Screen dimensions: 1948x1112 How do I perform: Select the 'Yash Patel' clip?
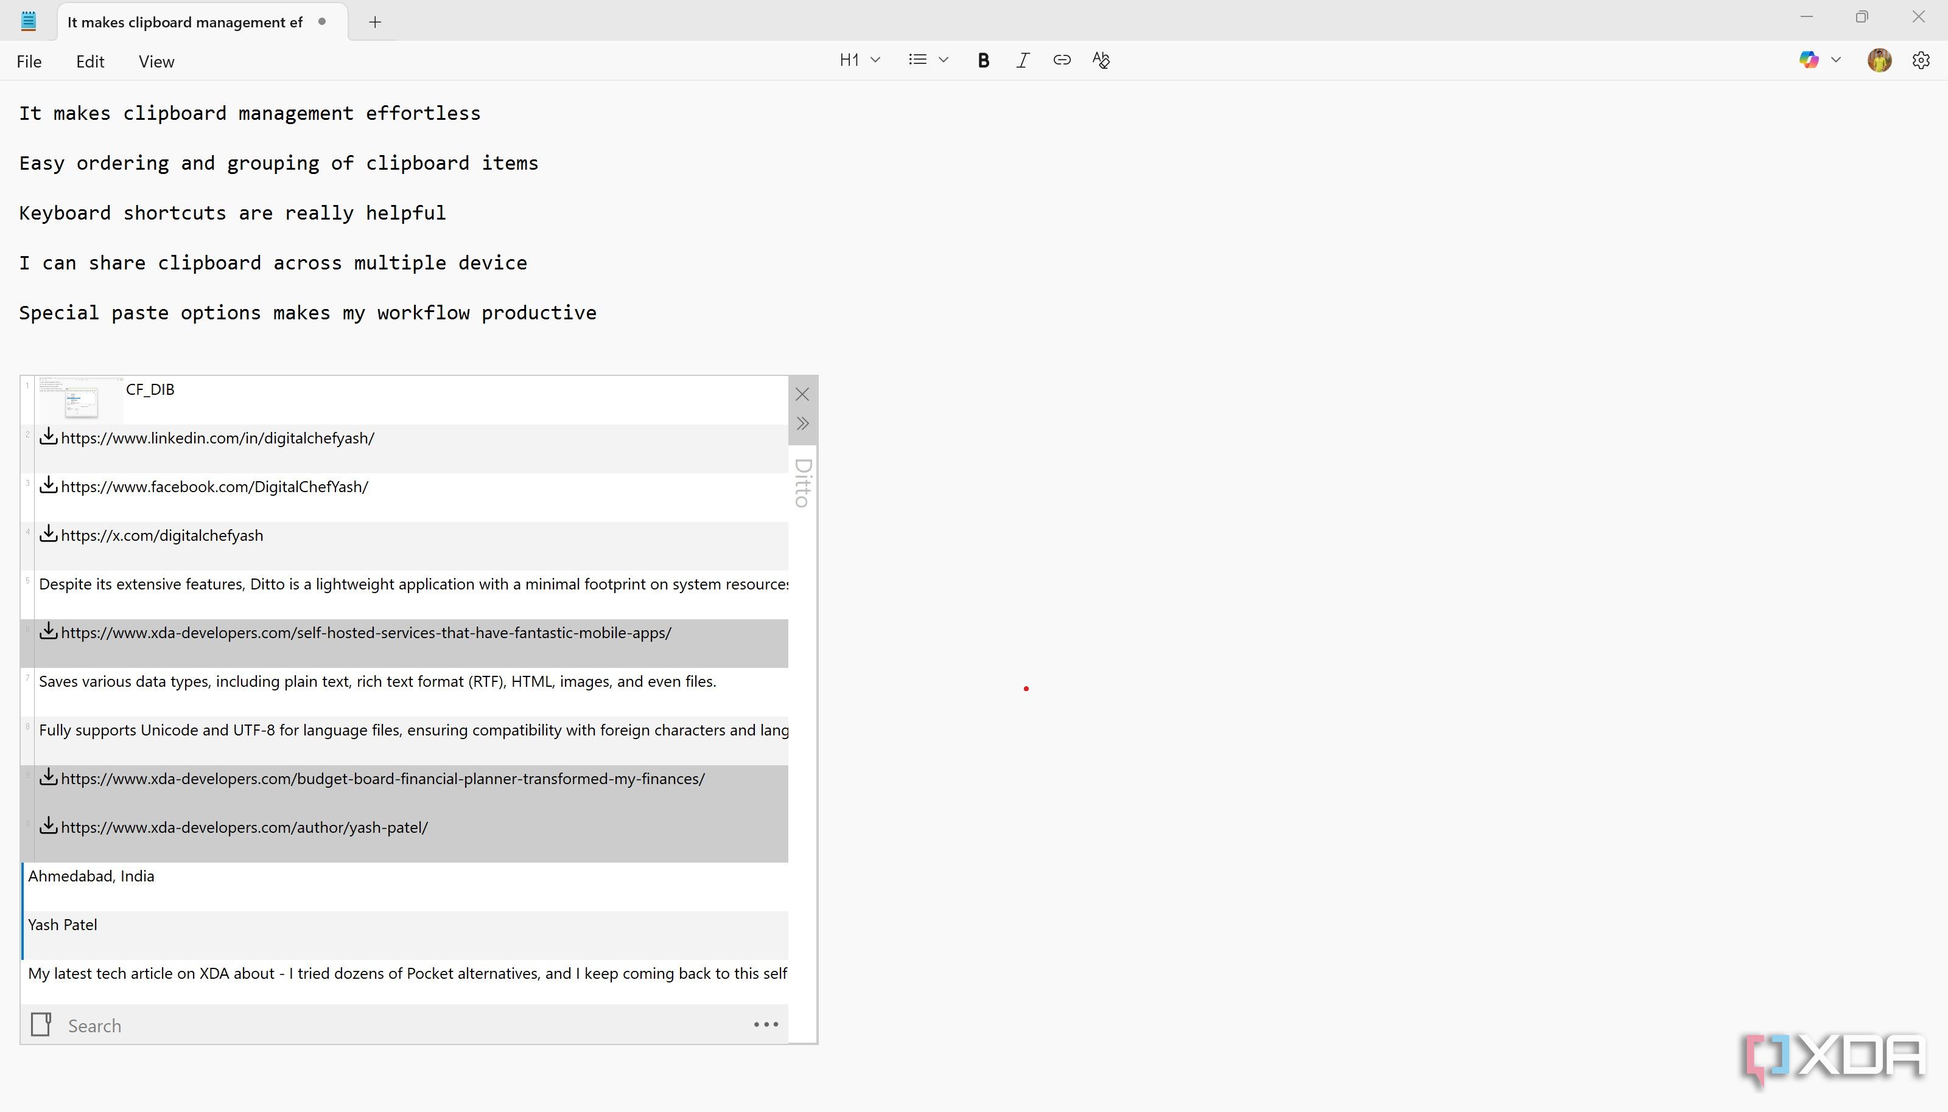pos(405,935)
